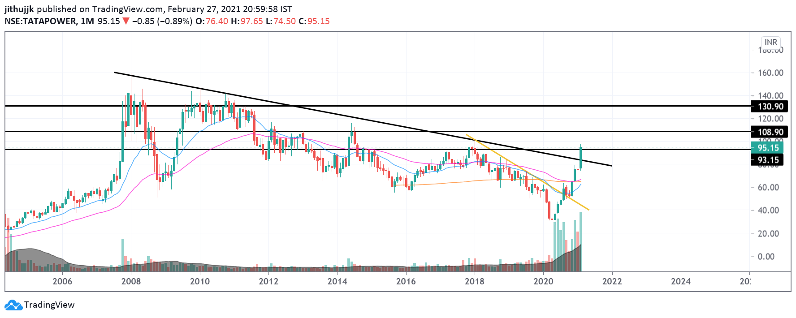Click the 2010 label on time axis
This screenshot has height=318, width=796.
pos(200,281)
